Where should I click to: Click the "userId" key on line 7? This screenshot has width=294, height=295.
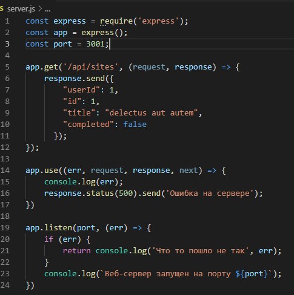tap(82, 90)
